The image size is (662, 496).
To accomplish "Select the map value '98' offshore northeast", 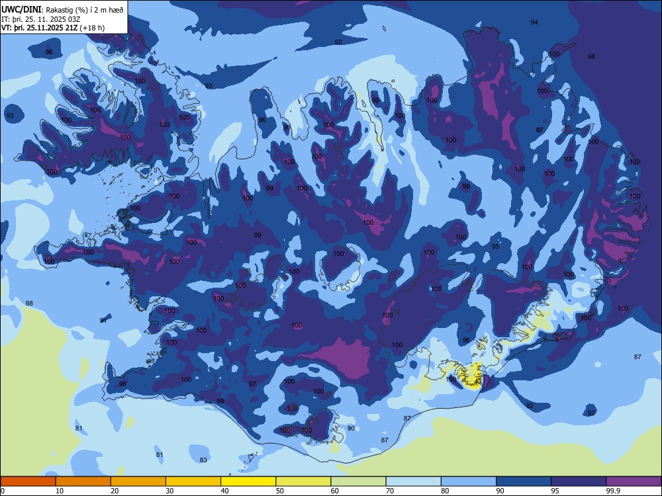I will pos(591,56).
